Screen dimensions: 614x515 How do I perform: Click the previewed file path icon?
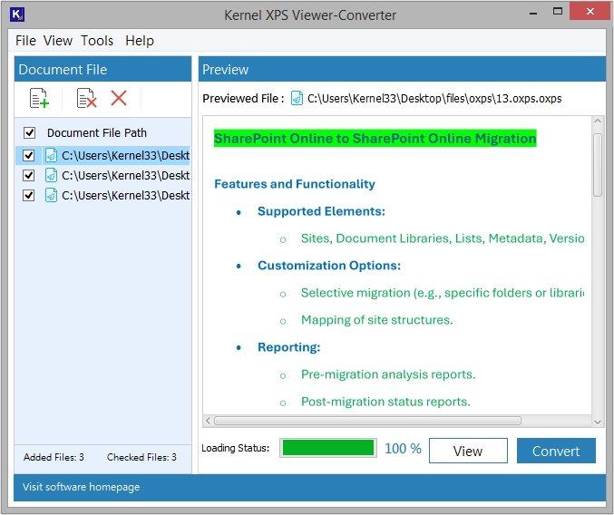[297, 98]
